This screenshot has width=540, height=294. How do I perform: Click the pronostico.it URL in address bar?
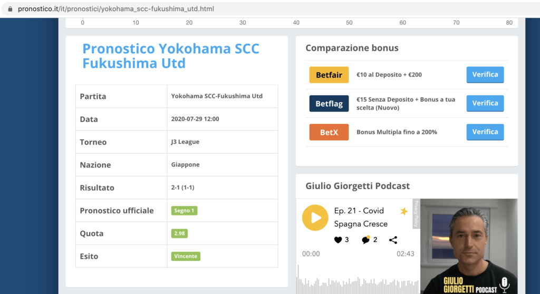point(115,9)
